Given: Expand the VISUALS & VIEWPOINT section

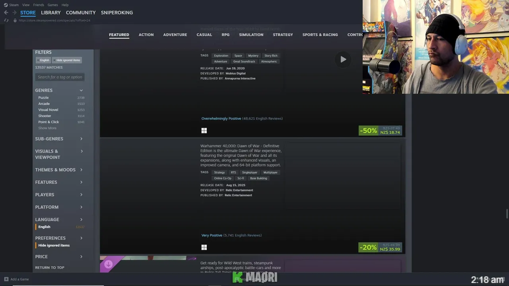Looking at the screenshot, I should tap(60, 155).
